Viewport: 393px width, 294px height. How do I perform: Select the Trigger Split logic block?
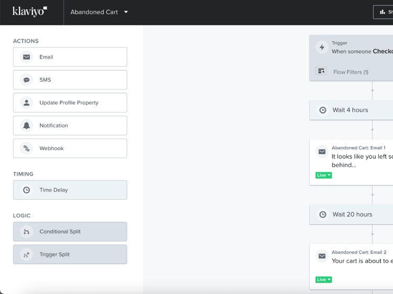(x=70, y=254)
